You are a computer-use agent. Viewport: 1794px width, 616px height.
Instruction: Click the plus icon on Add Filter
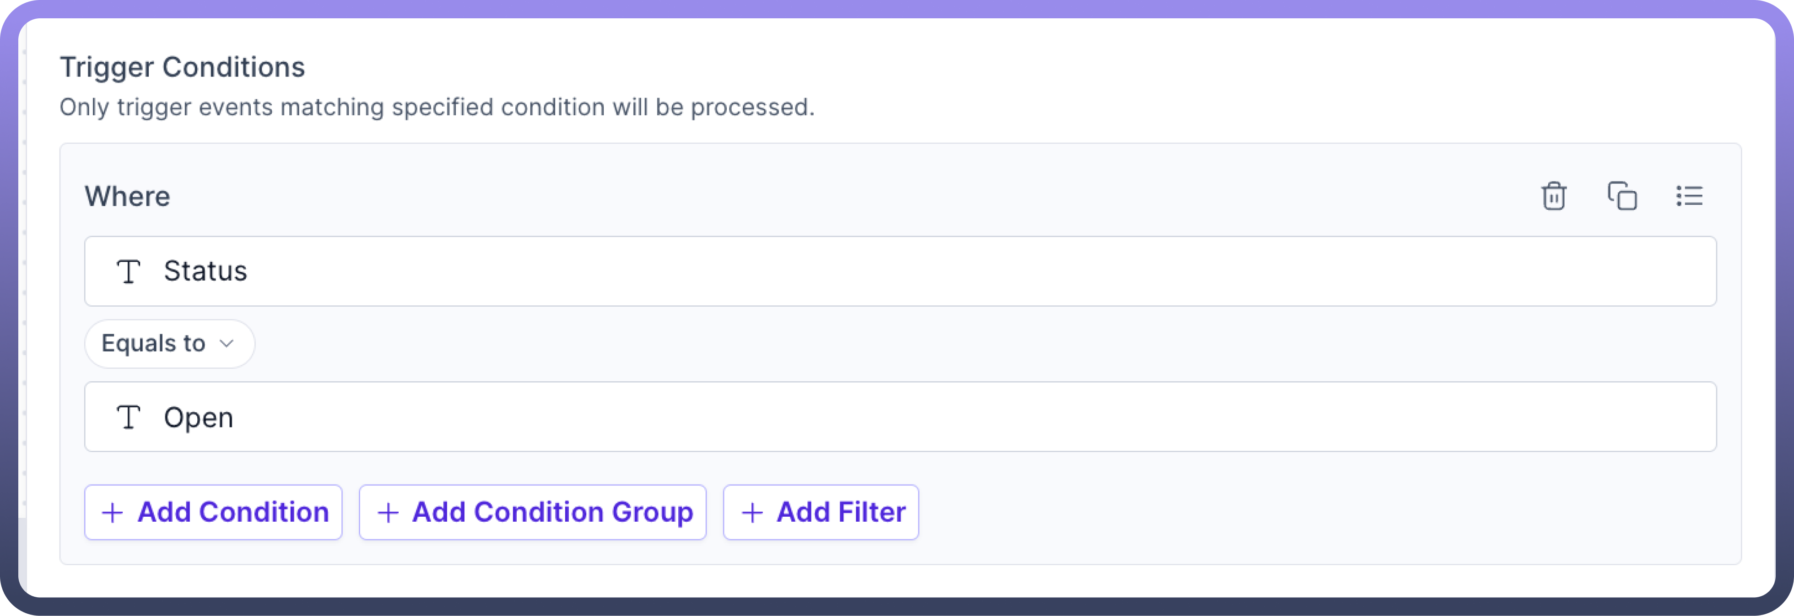[x=752, y=513]
